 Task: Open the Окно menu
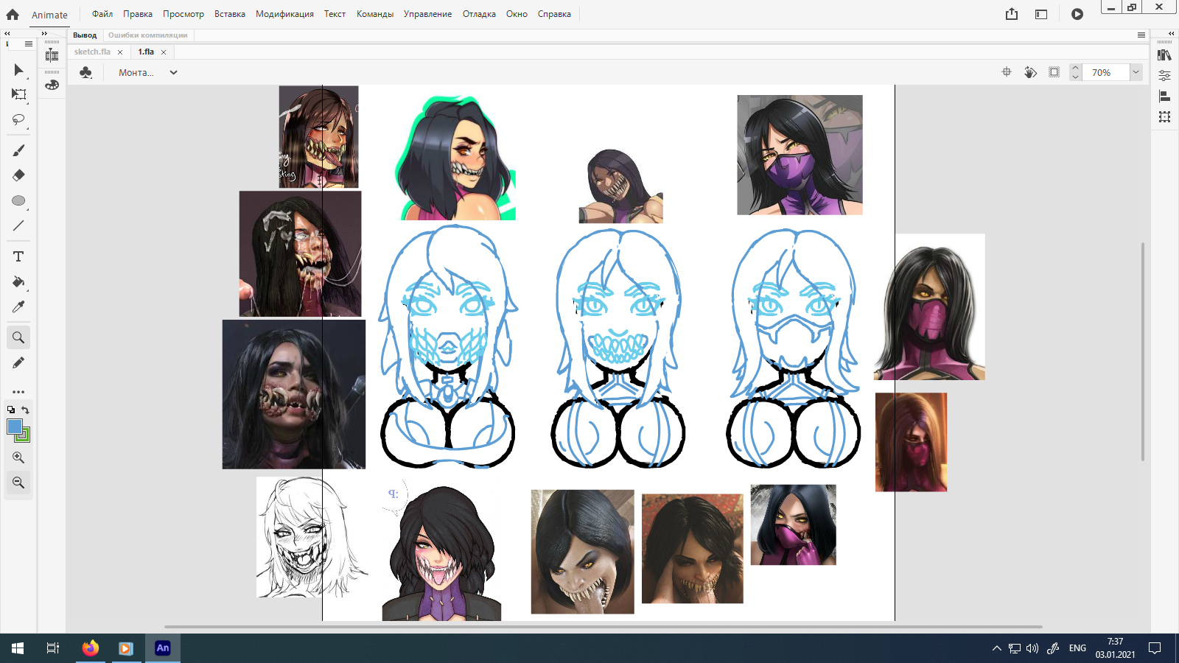[x=517, y=14]
